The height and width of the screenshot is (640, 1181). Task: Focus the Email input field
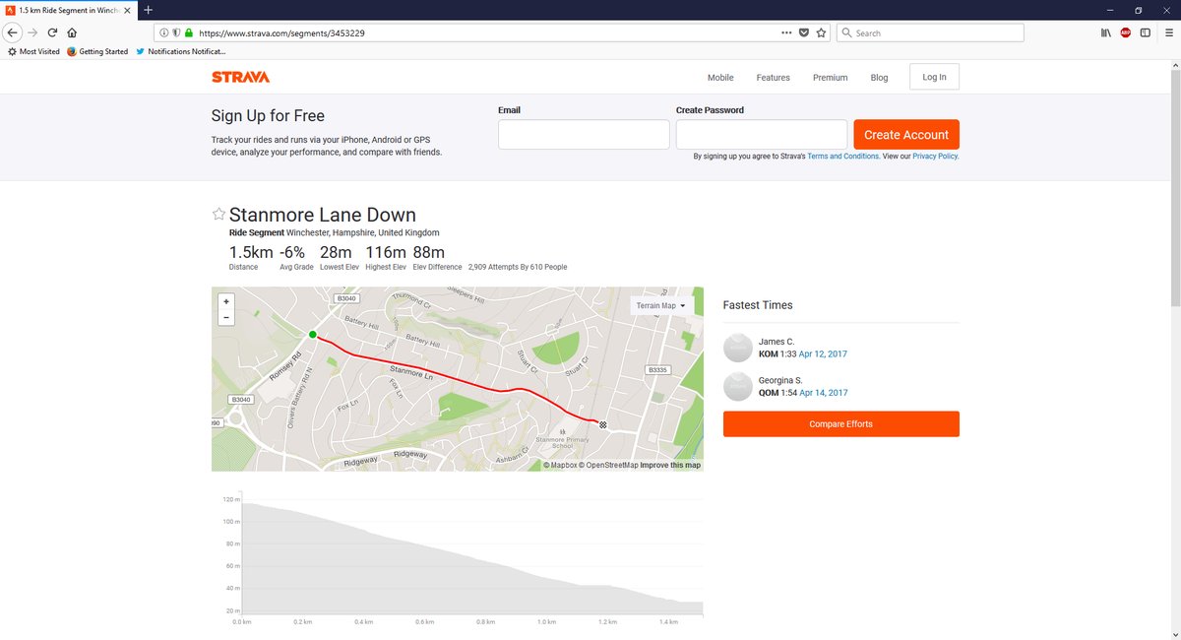[x=584, y=135]
